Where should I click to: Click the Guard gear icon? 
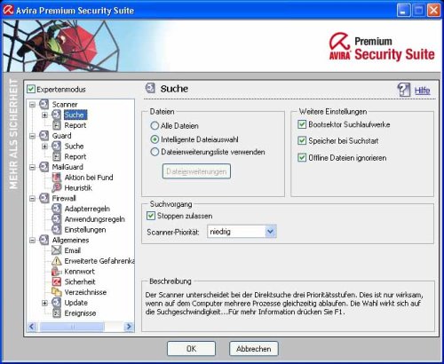pyautogui.click(x=44, y=136)
